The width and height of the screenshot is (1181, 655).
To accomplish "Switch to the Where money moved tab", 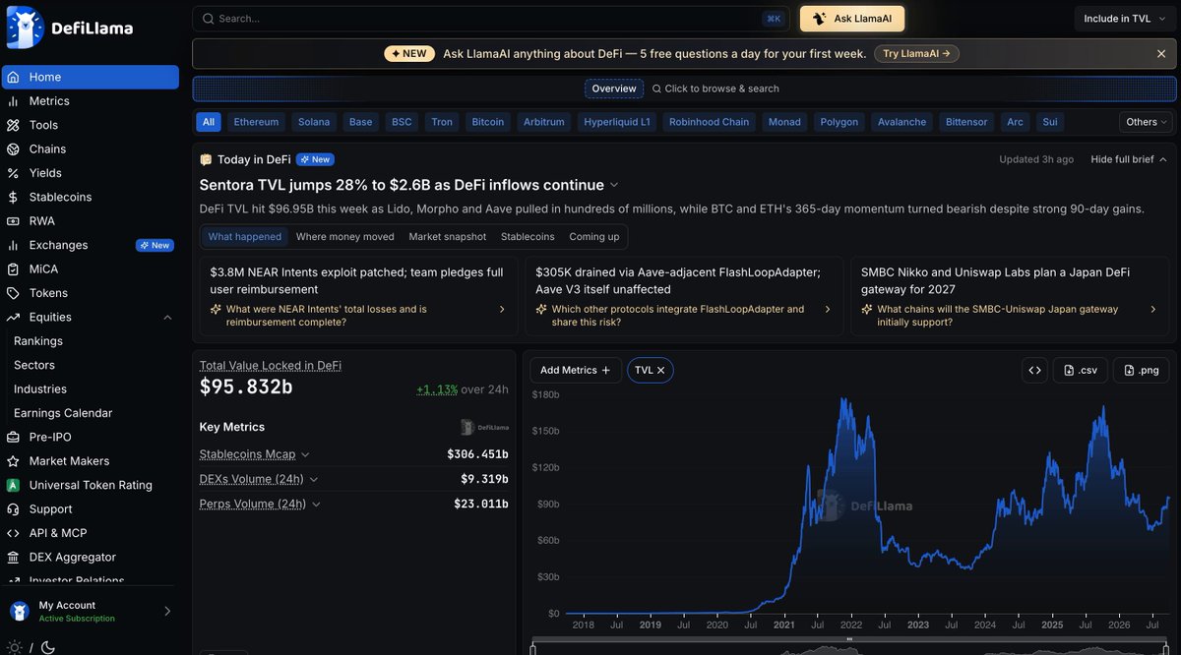I will tap(345, 237).
